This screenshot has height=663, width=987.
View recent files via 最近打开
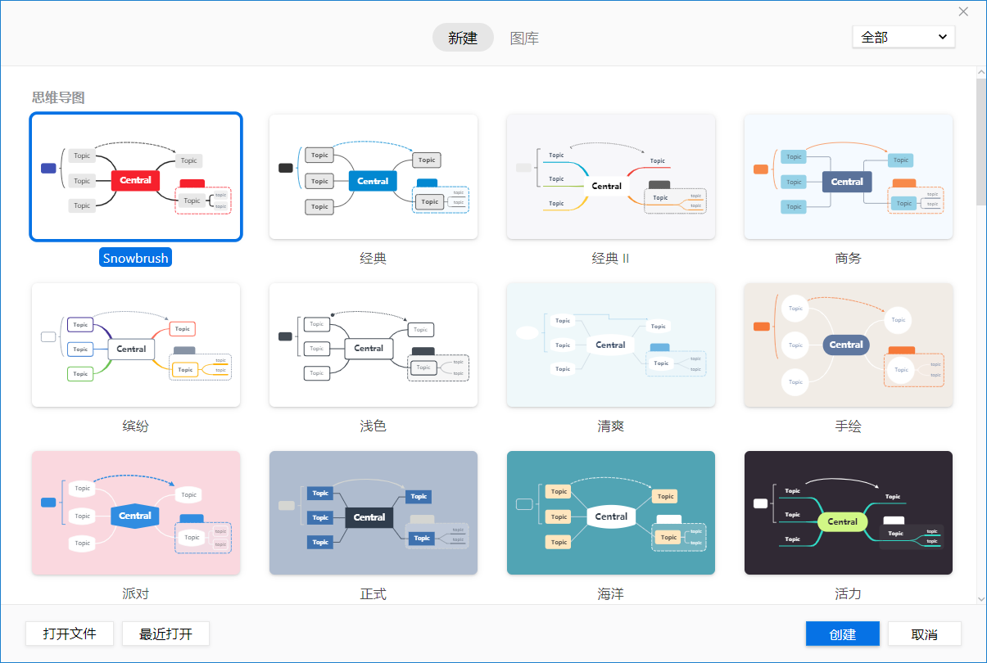coord(165,633)
